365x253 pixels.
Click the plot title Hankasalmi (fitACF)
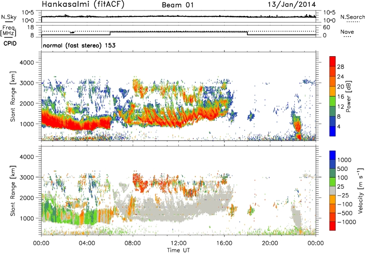[x=83, y=5]
